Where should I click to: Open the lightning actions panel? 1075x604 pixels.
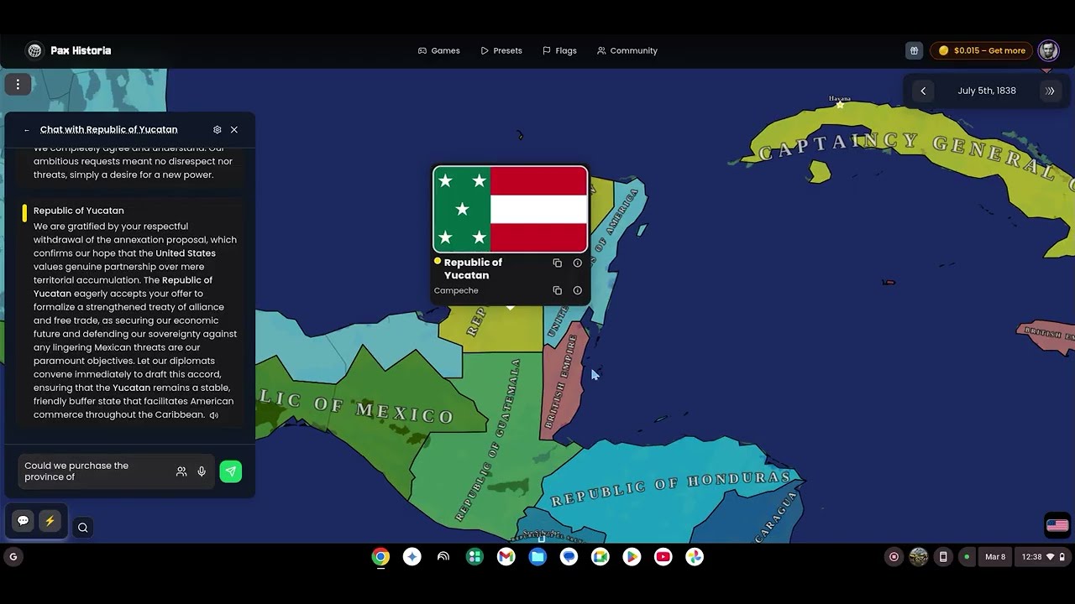coord(50,521)
